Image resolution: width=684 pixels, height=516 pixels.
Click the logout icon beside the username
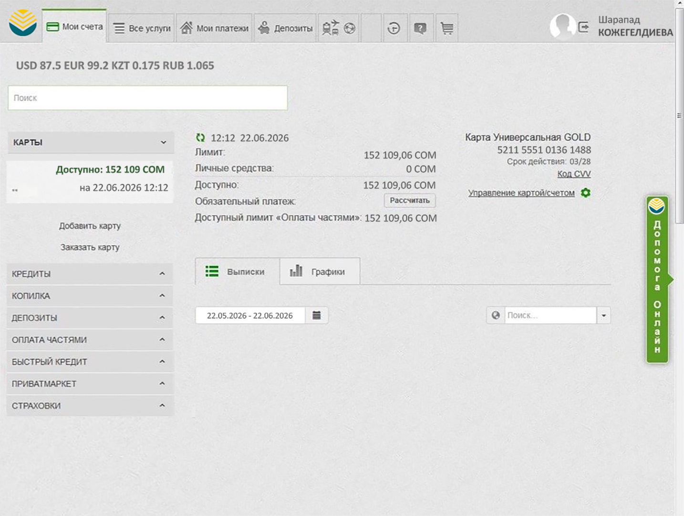point(583,27)
